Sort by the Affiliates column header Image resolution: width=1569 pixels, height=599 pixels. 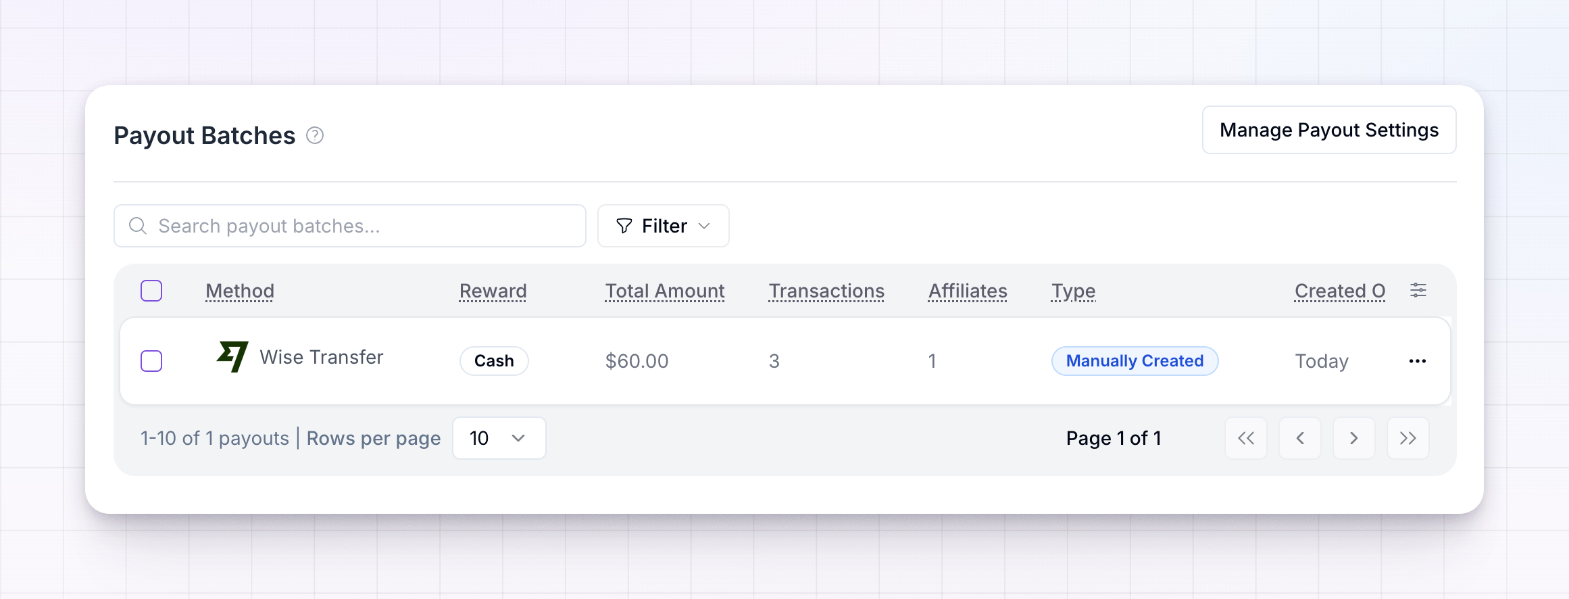[968, 291]
